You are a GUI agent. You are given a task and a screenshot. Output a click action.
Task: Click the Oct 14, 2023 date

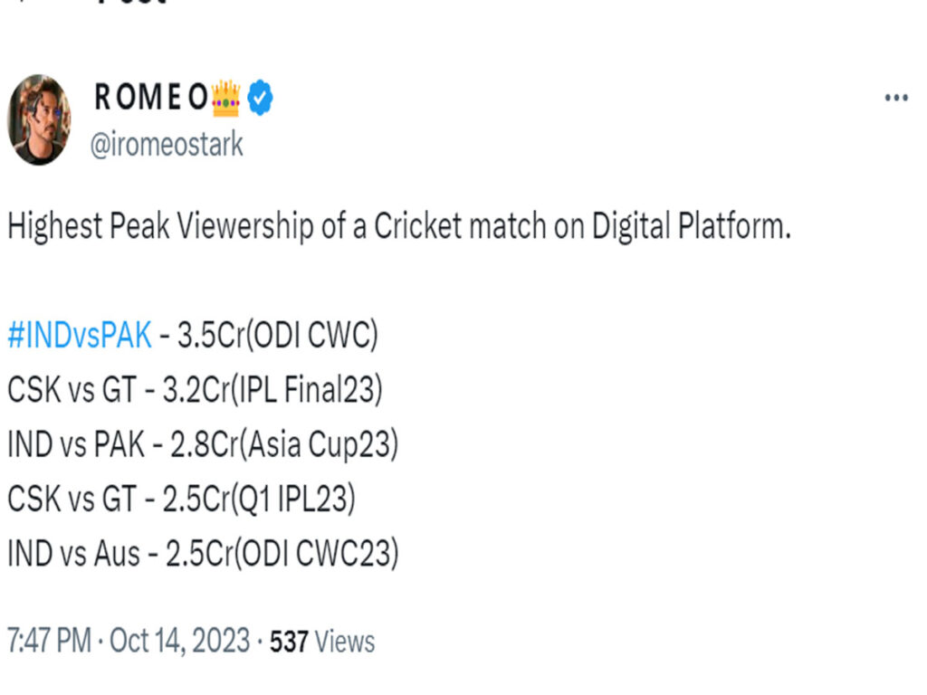pos(180,642)
